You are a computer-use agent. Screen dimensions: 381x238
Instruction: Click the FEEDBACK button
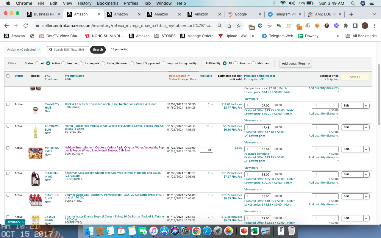(15, 222)
